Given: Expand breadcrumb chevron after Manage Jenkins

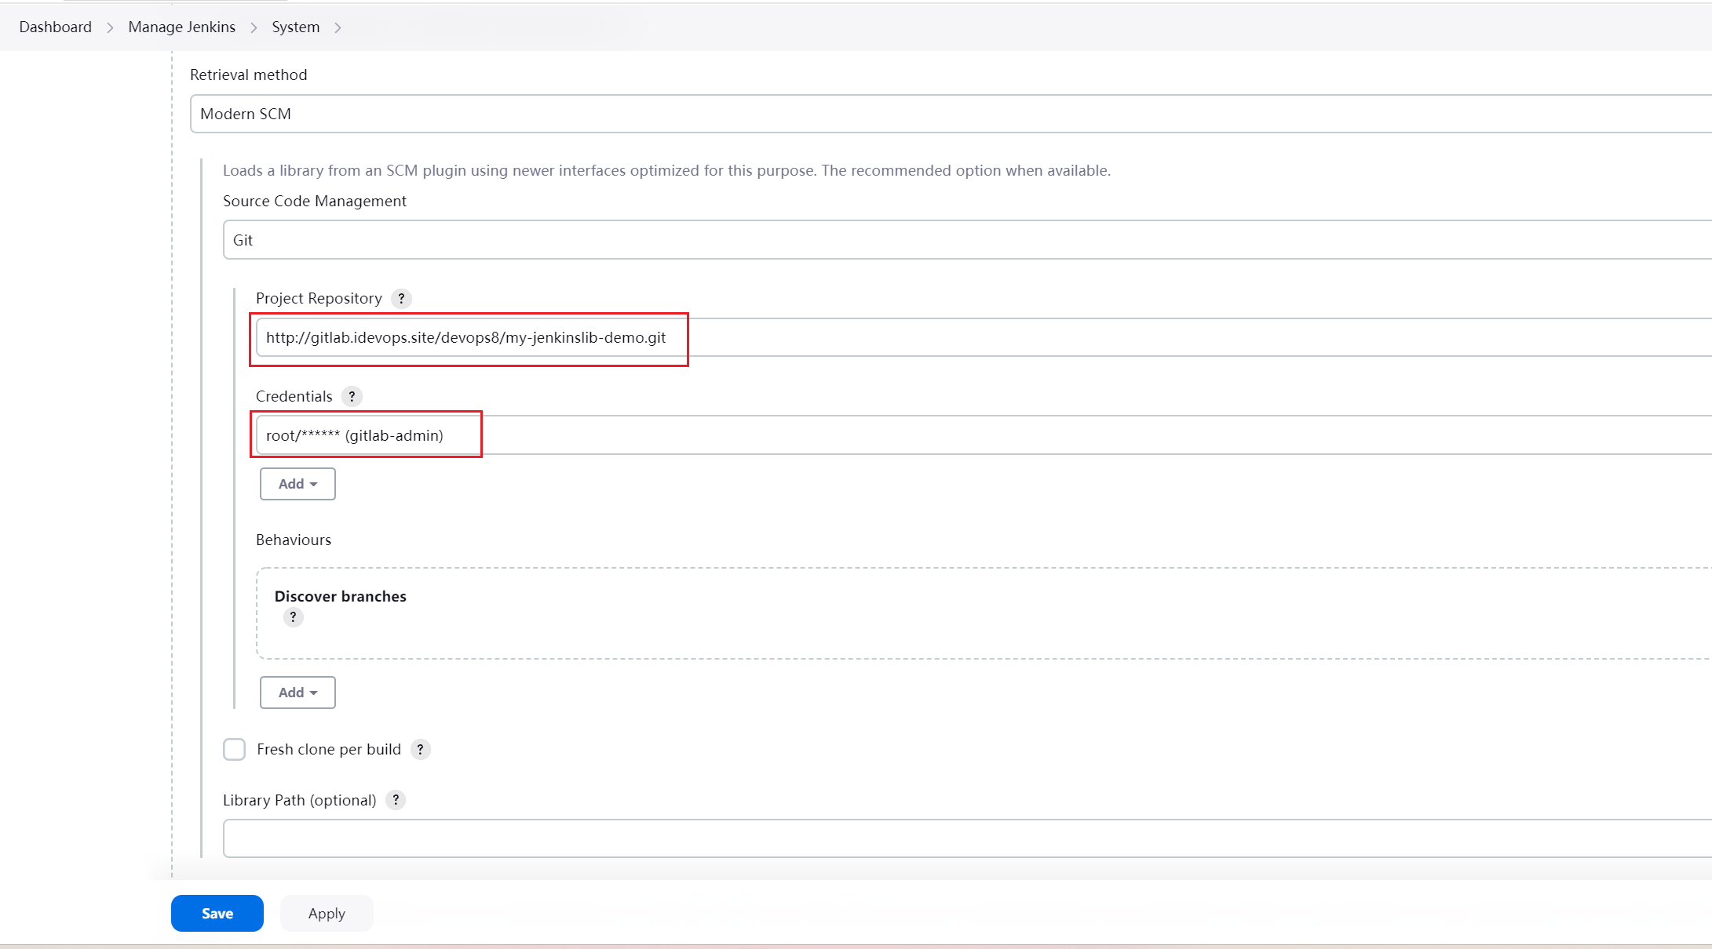Looking at the screenshot, I should (254, 27).
